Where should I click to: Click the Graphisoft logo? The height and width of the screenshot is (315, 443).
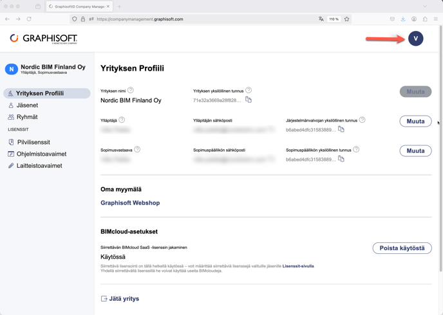click(44, 39)
